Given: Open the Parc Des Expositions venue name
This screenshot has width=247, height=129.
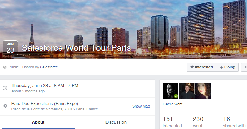Looking at the screenshot, I should pyautogui.click(x=45, y=104).
